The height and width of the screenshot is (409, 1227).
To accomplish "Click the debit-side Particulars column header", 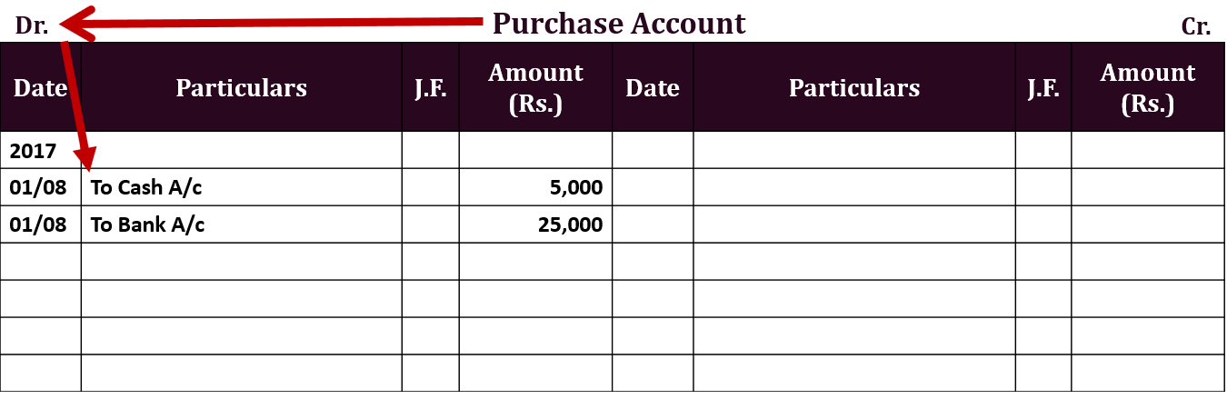I will pyautogui.click(x=242, y=87).
